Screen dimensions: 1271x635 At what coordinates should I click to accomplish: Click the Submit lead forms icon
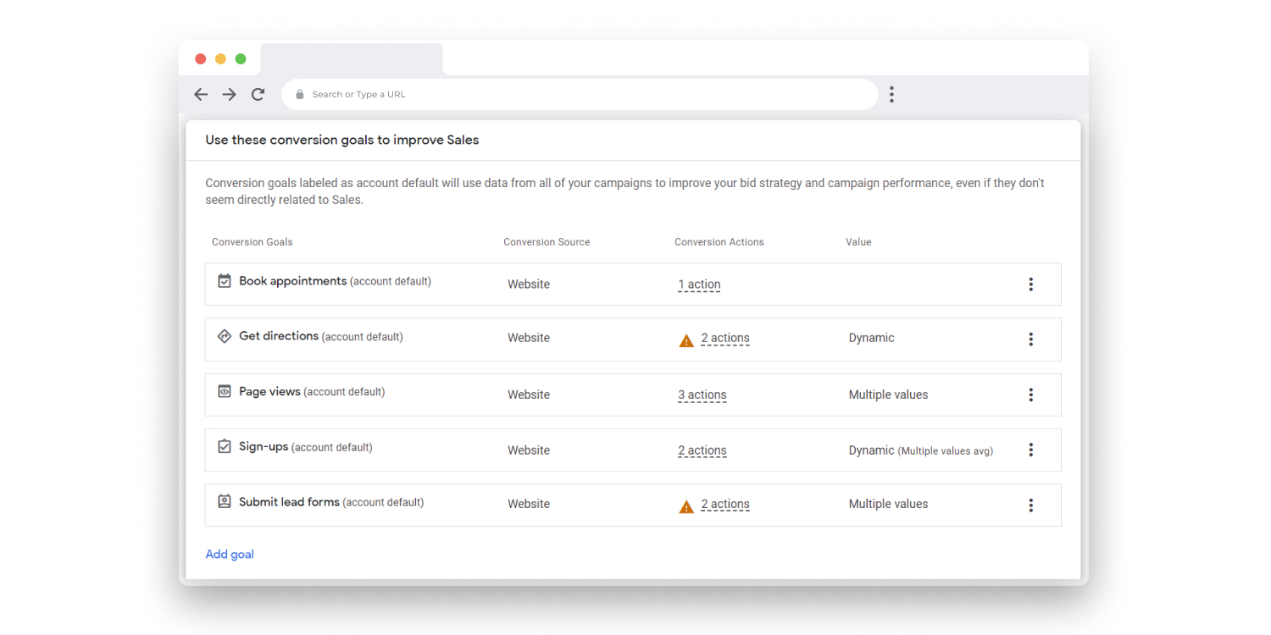[x=225, y=501]
